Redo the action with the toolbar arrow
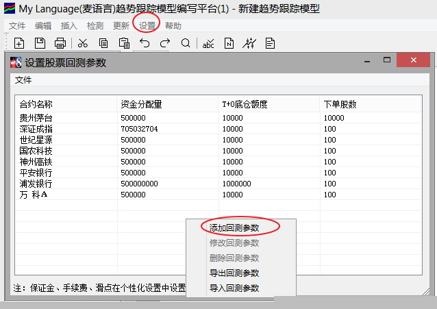Screen dimensions: 437x309 (x=165, y=44)
